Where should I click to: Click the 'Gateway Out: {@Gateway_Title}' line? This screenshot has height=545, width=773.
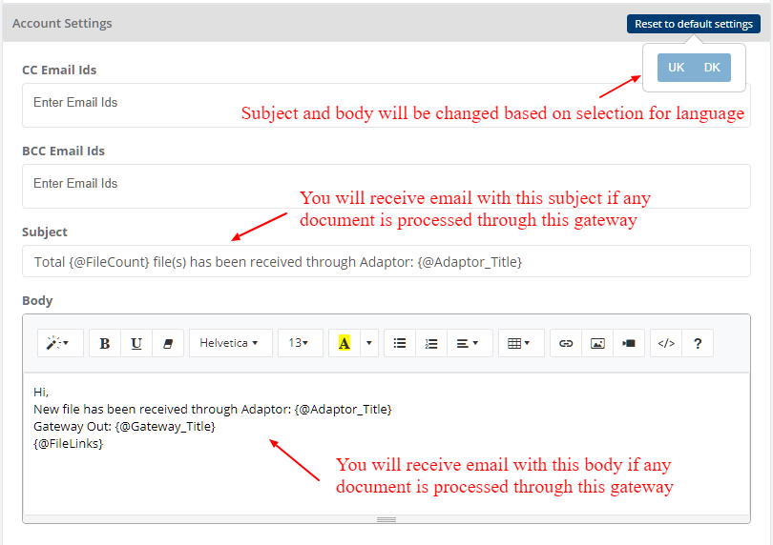(x=124, y=426)
